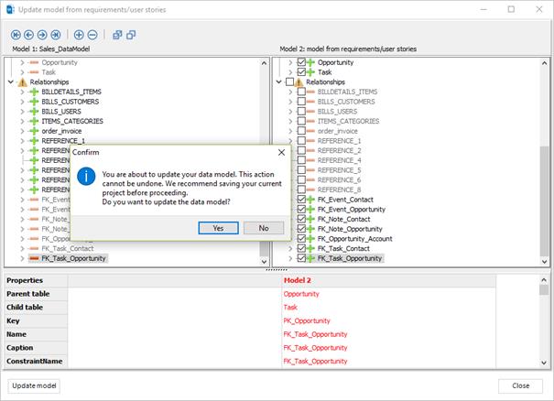Viewport: 554px width, 401px height.
Task: Expand Opportunity node in Model 2 tree
Action: (290, 62)
